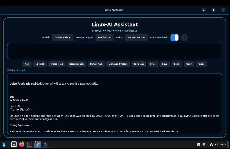Open the file manager from the taskbar
The height and width of the screenshot is (149, 230).
tap(14, 144)
